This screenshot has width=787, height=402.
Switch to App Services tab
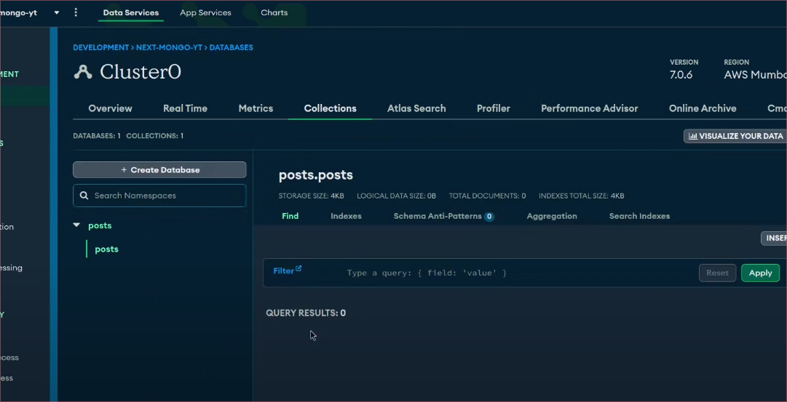tap(206, 12)
